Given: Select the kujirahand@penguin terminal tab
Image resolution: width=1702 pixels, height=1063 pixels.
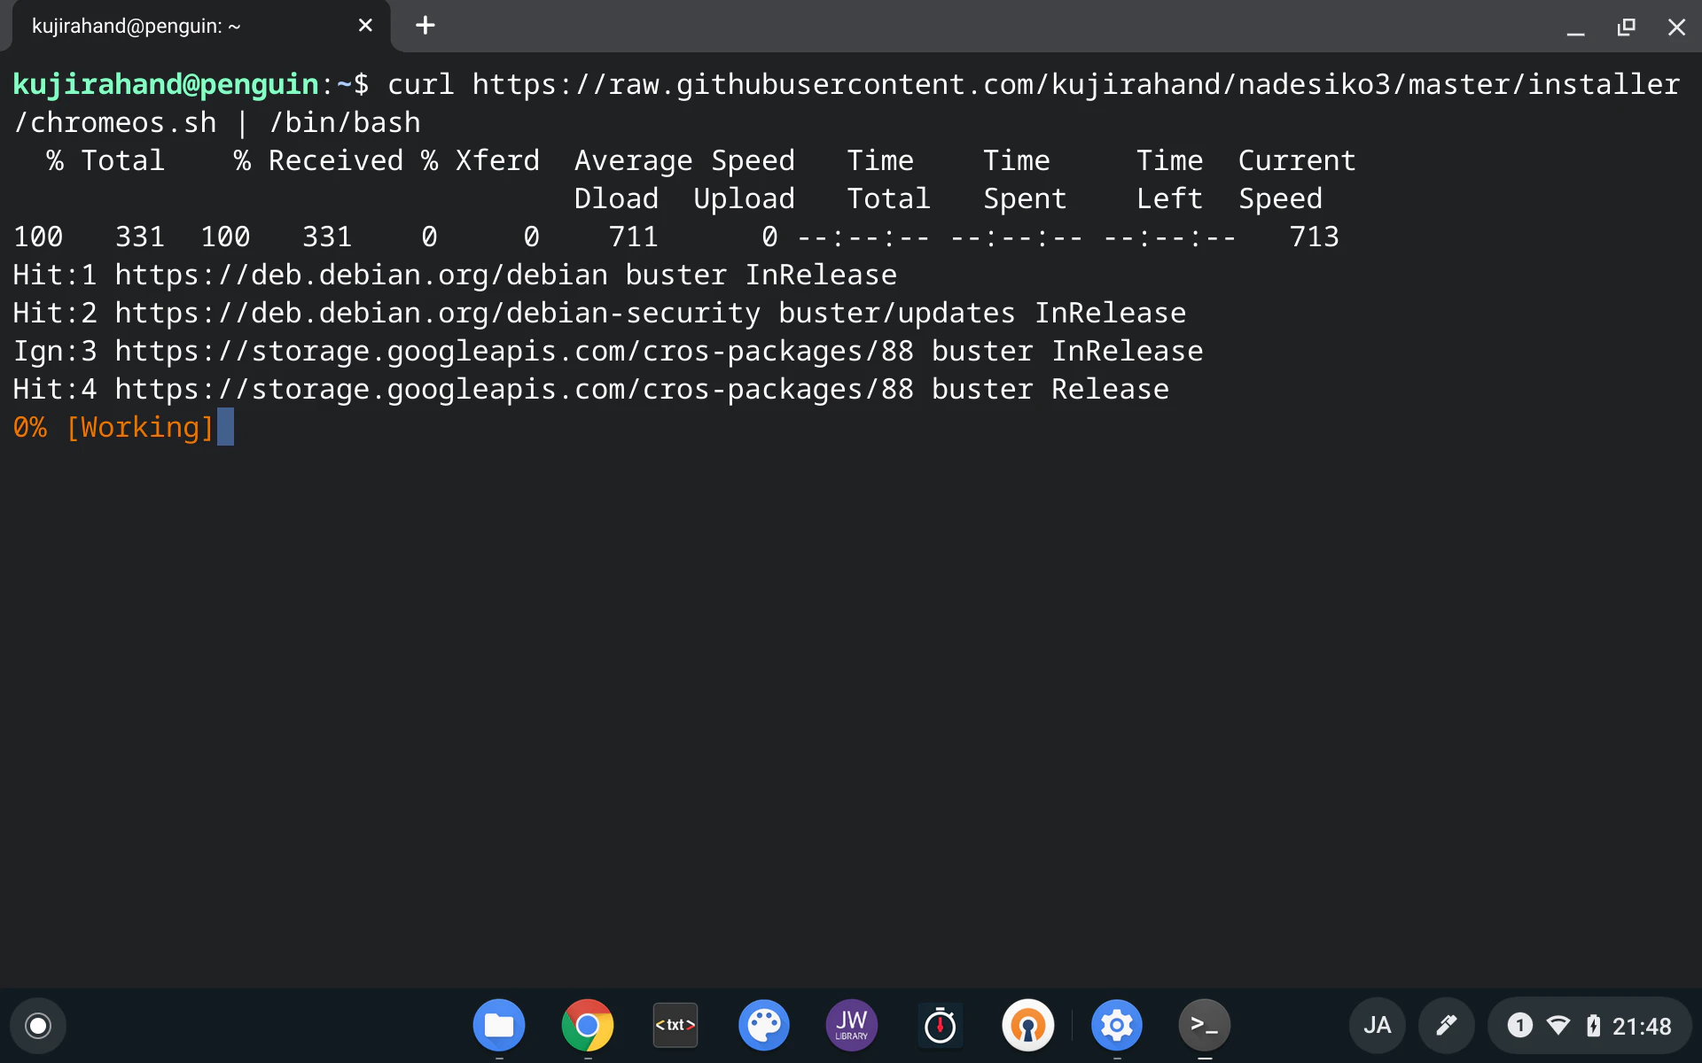Looking at the screenshot, I should pyautogui.click(x=201, y=27).
